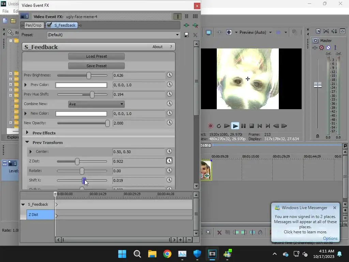Screen dimensions: 349x262
Task: Click the Plug-In Chain icon with green node
Action: point(186,25)
